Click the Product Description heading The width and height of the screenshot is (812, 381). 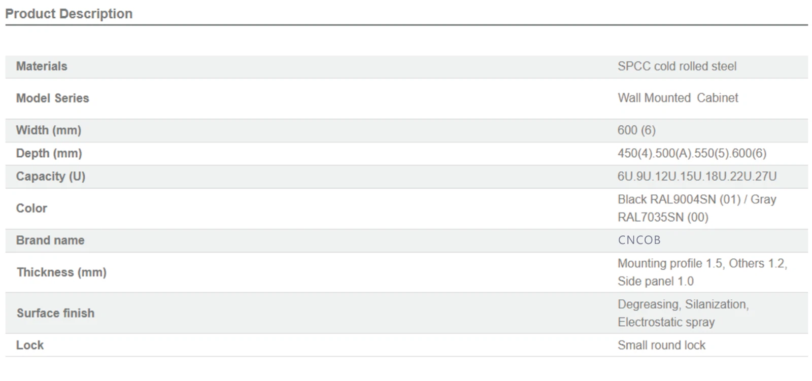point(69,14)
